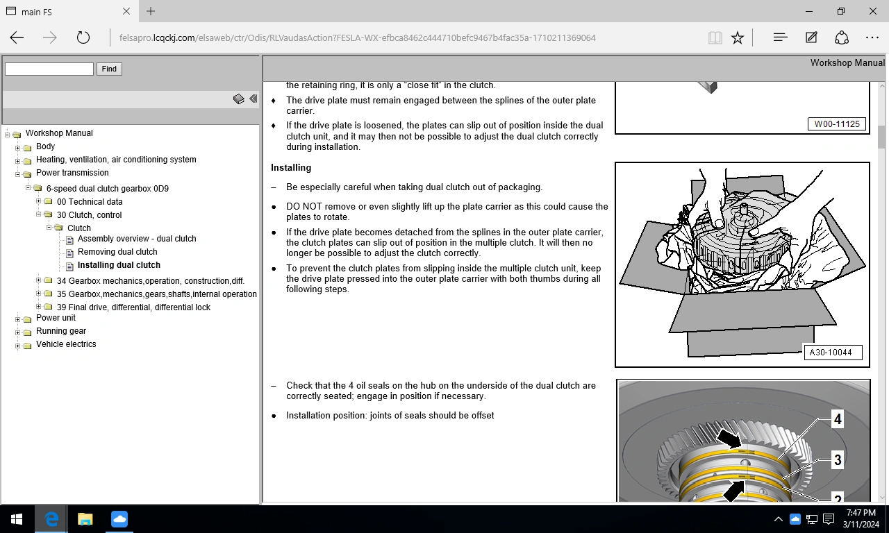Click the book icon above the manual tree

(x=238, y=99)
